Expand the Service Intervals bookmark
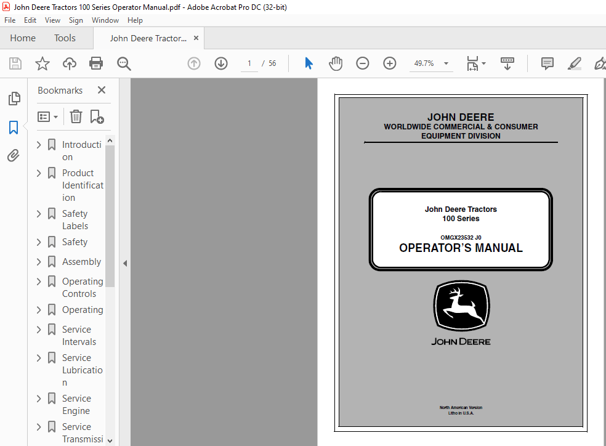606x446 pixels. (39, 330)
